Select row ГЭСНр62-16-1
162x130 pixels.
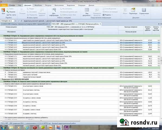80,40
